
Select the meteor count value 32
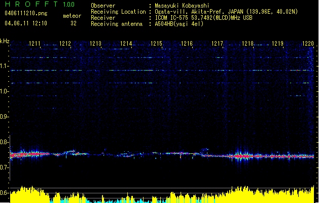click(x=74, y=23)
